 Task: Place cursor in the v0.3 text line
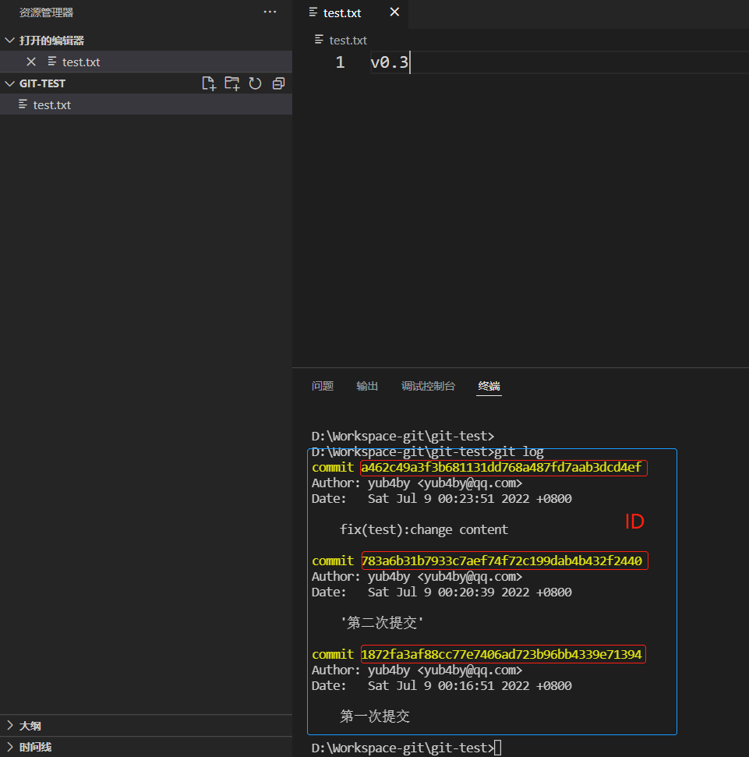tap(389, 62)
